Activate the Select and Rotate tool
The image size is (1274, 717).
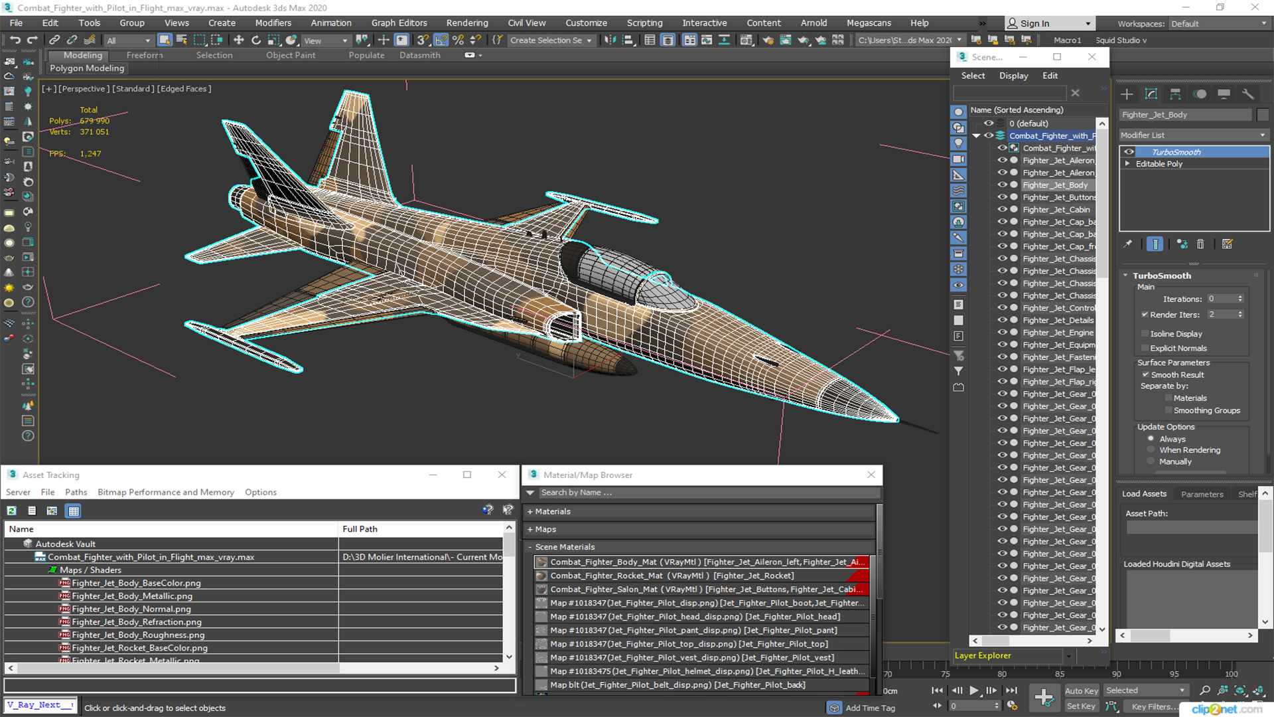point(256,40)
